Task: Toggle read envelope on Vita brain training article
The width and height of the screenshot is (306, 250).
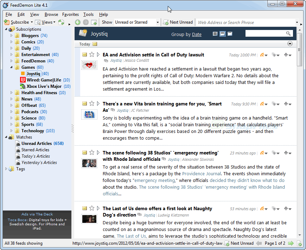Action: [84, 103]
